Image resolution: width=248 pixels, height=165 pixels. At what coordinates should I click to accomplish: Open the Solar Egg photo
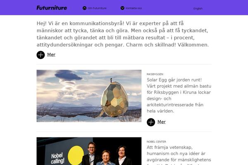tap(89, 96)
